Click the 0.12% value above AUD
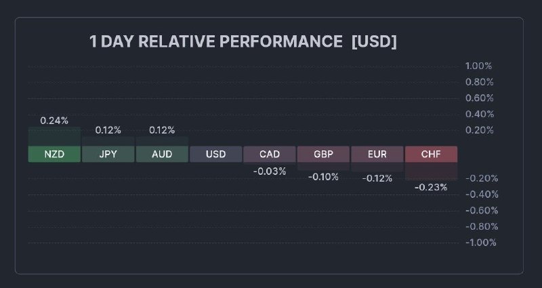The height and width of the screenshot is (288, 542). pyautogui.click(x=162, y=130)
